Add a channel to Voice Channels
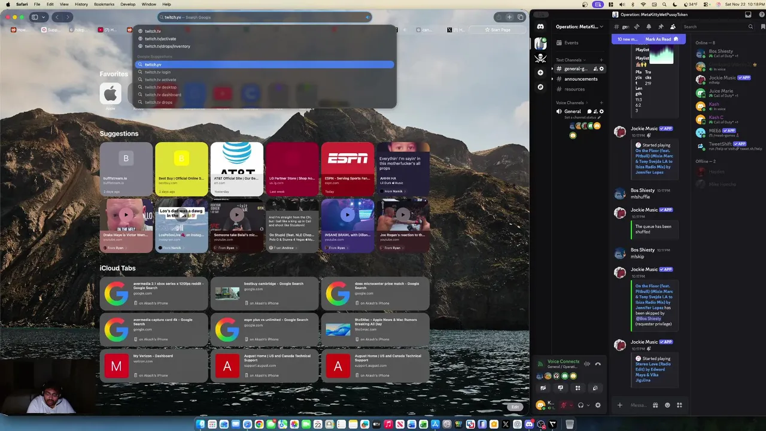Screen dimensions: 766x431 [601, 102]
